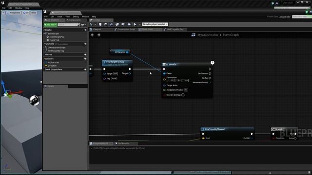Collapse the Graphs section
312x175 pixels.
point(44,30)
